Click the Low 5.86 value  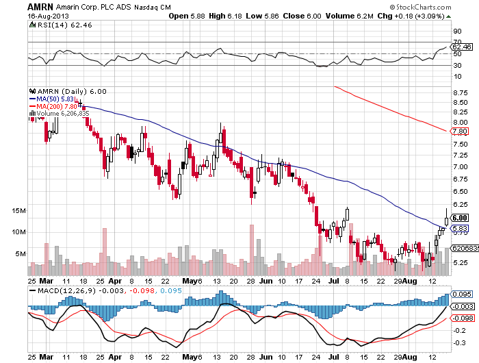pyautogui.click(x=262, y=16)
